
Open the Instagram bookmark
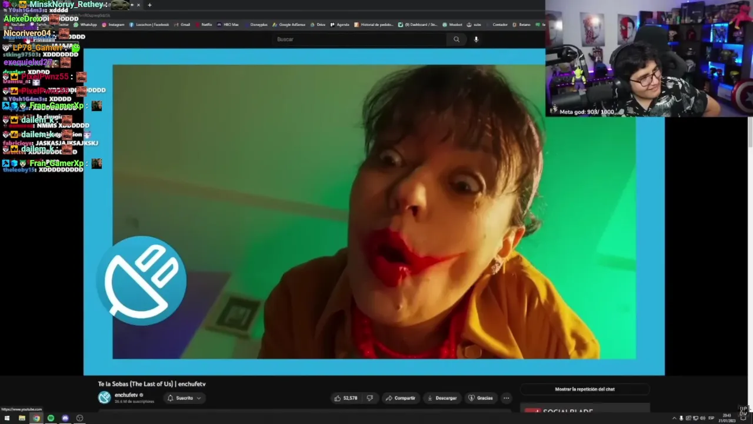[114, 25]
